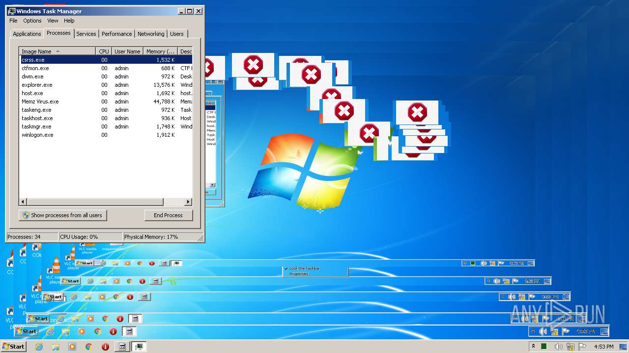Click the process list's left scroll arrow

click(x=23, y=202)
